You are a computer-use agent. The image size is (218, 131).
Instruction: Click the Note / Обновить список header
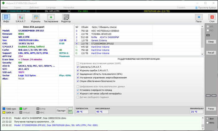pyautogui.click(x=104, y=27)
